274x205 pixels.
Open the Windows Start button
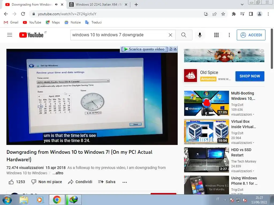(7, 200)
